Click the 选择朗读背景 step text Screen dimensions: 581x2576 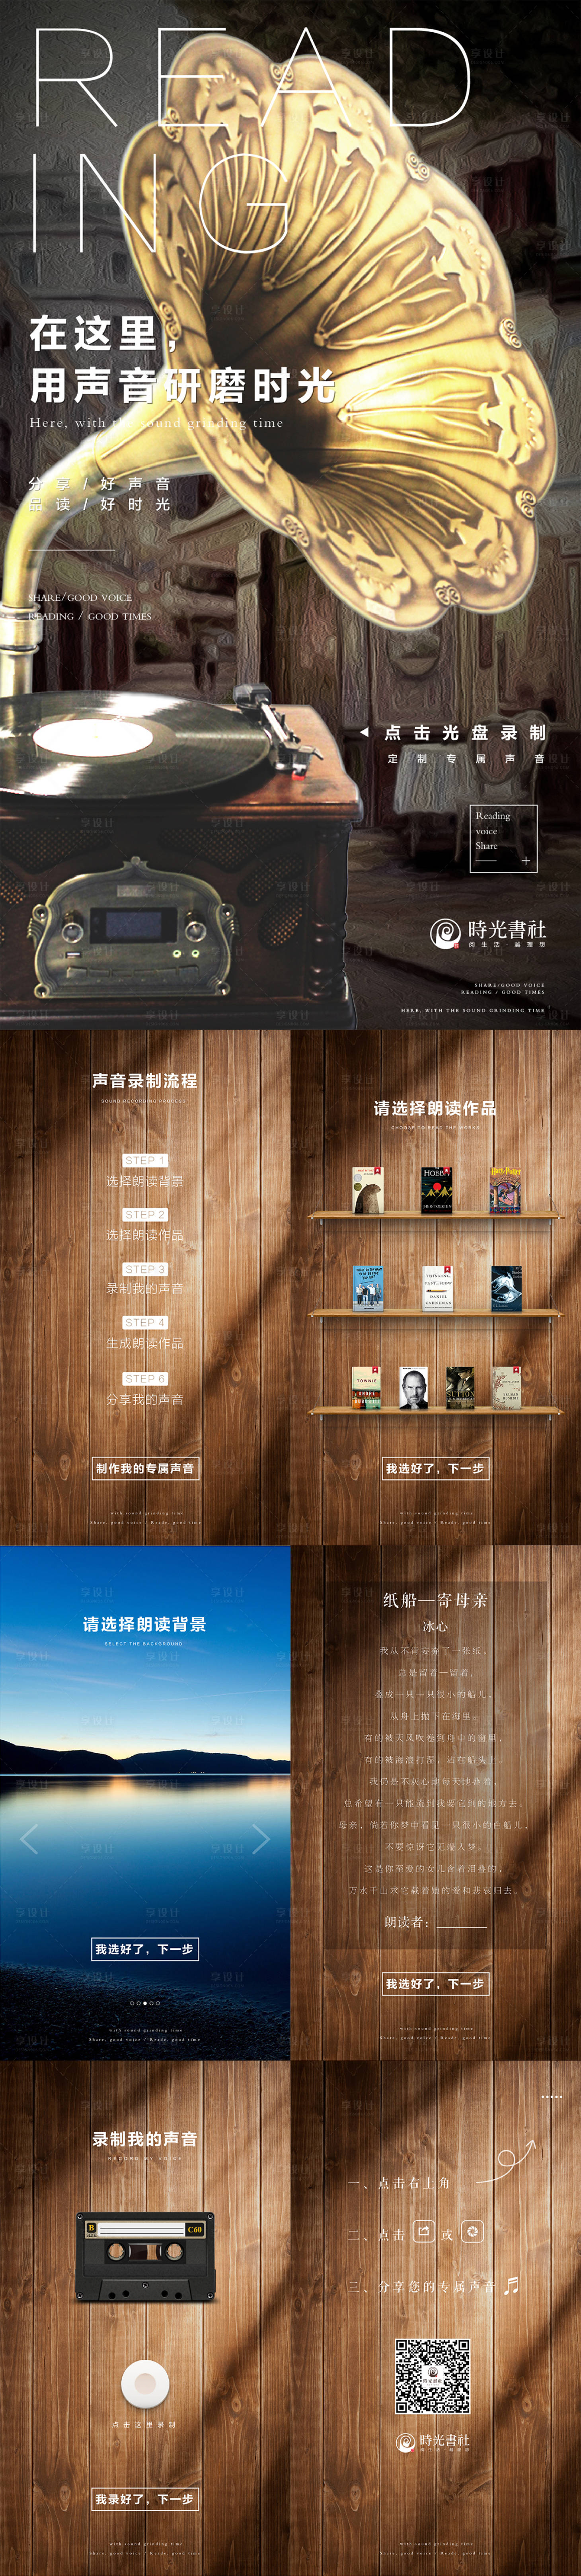[x=145, y=1181]
